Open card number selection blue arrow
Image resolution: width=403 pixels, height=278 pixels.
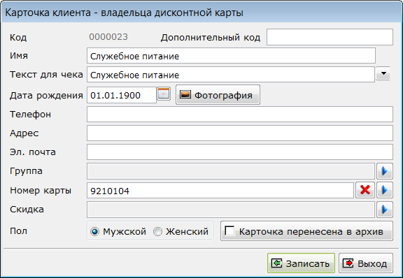[385, 190]
